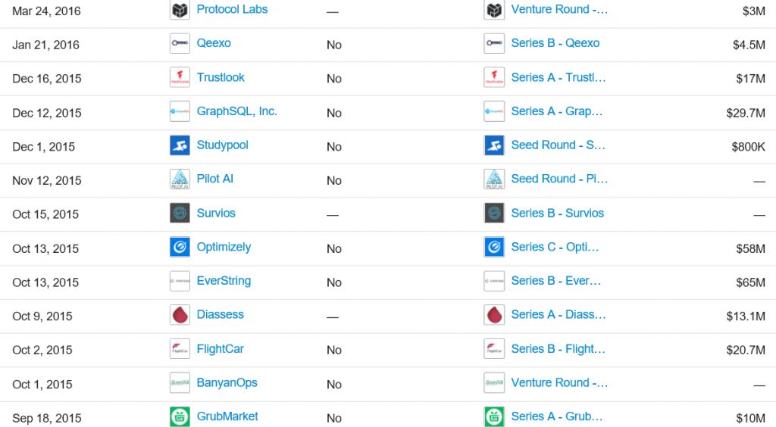This screenshot has height=427, width=776.
Task: Open Series B - Survios funding link
Action: click(557, 213)
